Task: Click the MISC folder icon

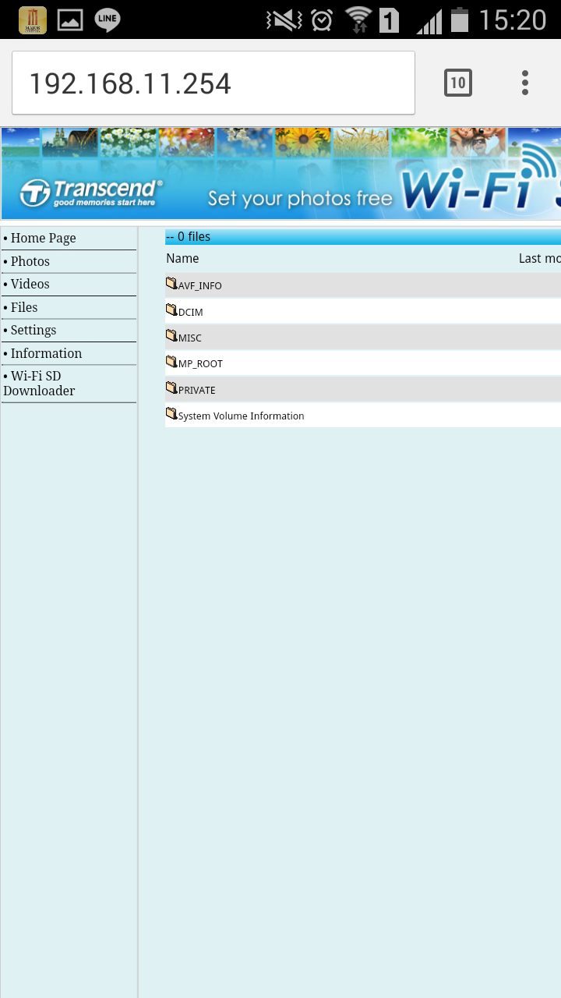Action: 171,336
